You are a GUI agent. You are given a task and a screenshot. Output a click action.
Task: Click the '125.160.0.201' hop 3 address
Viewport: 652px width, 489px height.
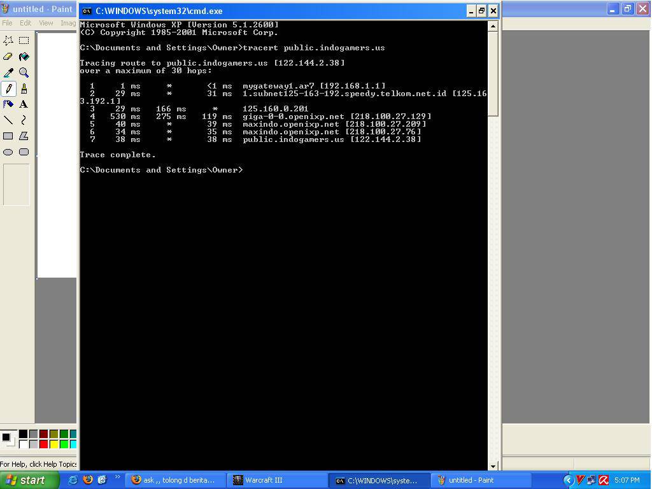275,109
